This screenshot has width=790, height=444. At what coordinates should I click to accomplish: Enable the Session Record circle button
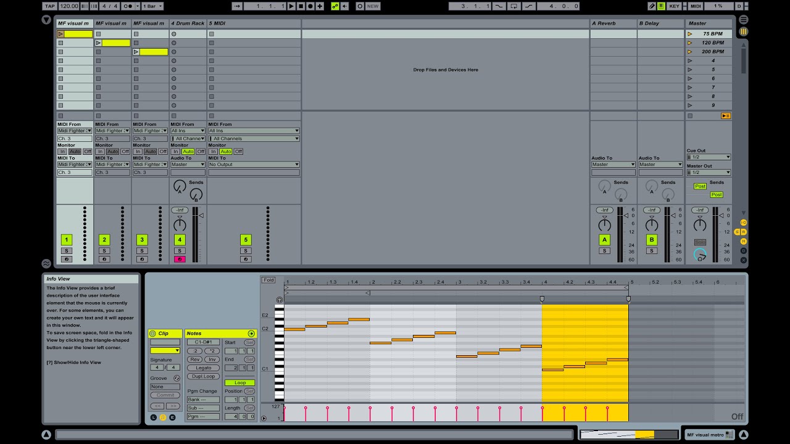click(360, 6)
